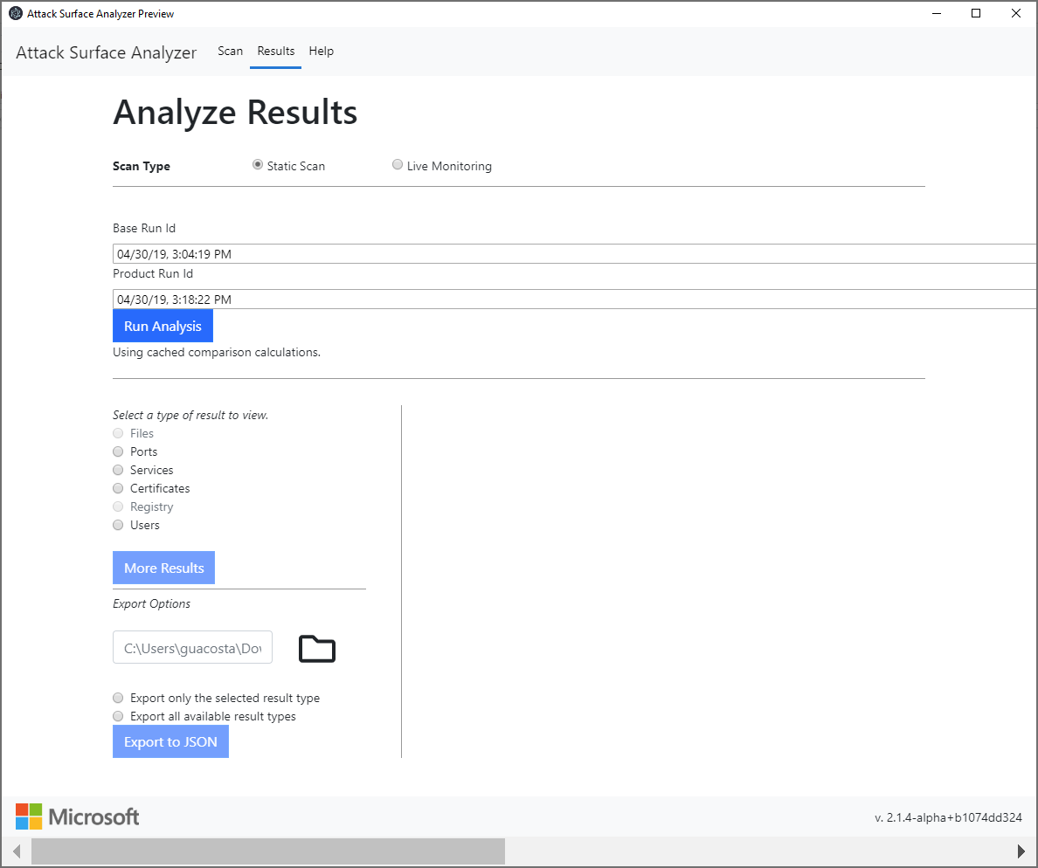Screen dimensions: 1038x868
Task: Choose Certificates result type
Action: coord(118,488)
